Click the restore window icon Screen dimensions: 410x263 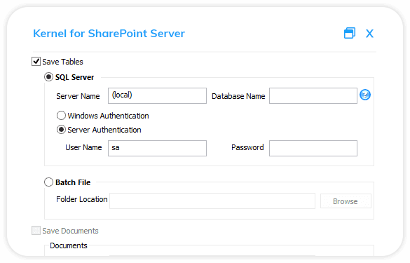point(349,33)
